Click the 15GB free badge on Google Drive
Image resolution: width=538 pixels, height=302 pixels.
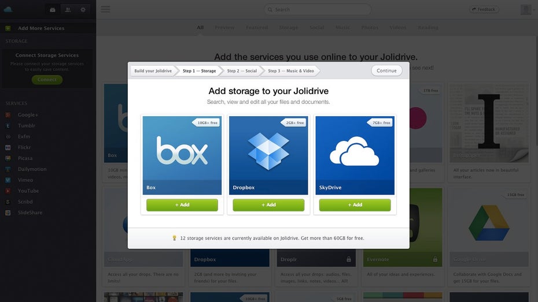514,195
